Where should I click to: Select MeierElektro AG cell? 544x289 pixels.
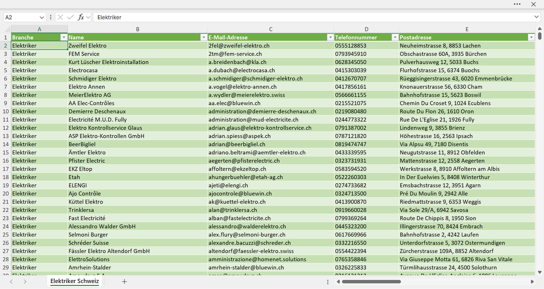(137, 95)
